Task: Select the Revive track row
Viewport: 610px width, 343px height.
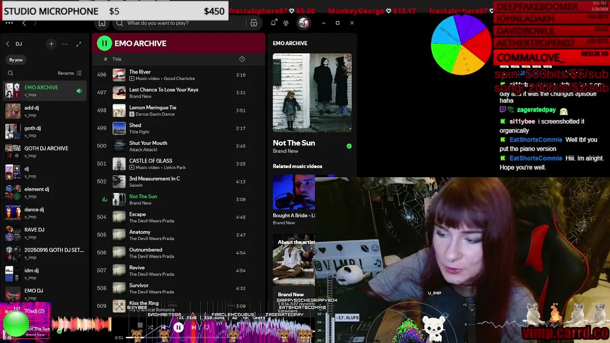Action: pyautogui.click(x=178, y=271)
